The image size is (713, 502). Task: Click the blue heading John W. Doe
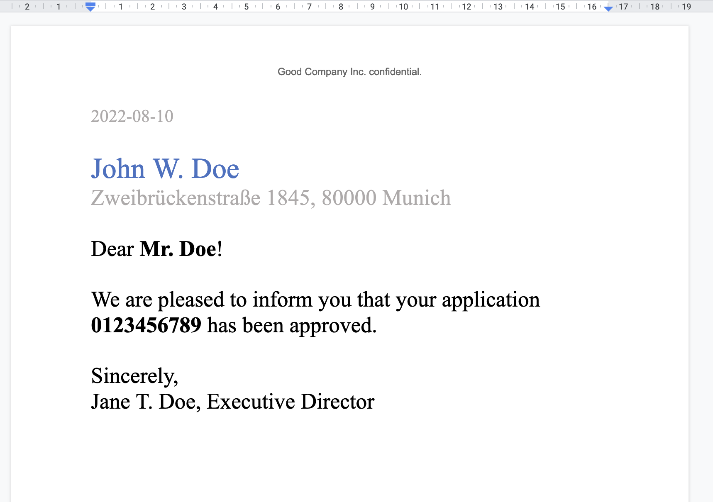point(165,168)
